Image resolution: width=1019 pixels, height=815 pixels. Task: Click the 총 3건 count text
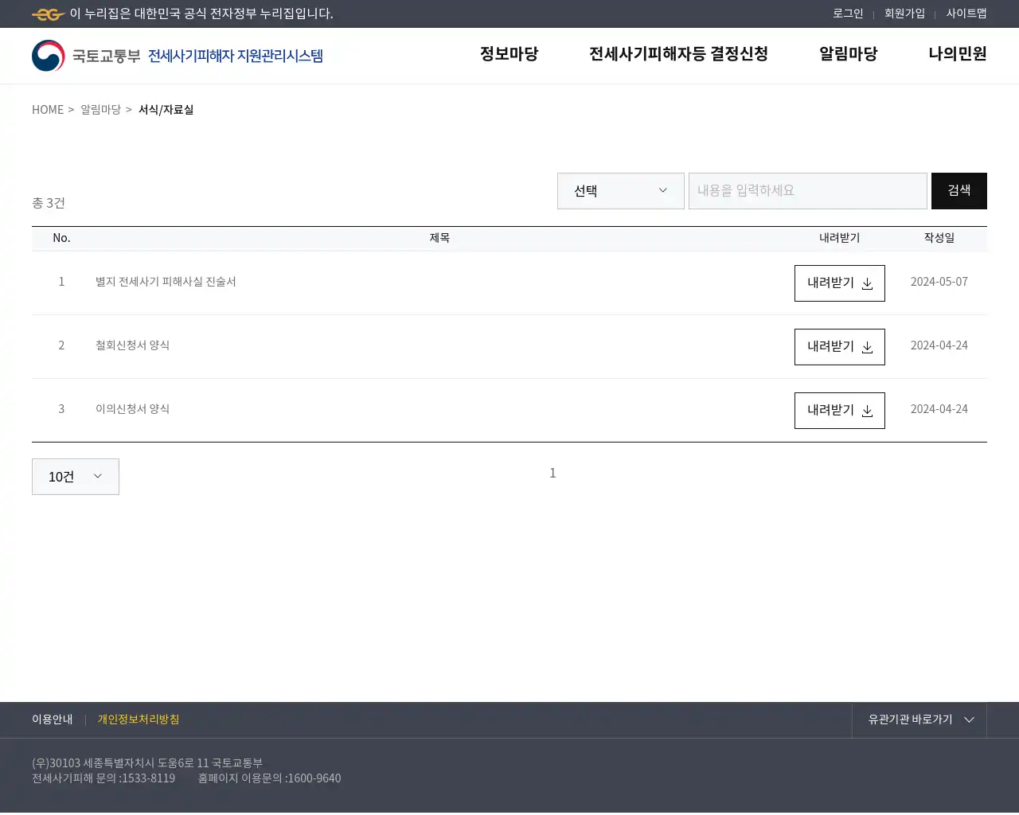point(49,203)
